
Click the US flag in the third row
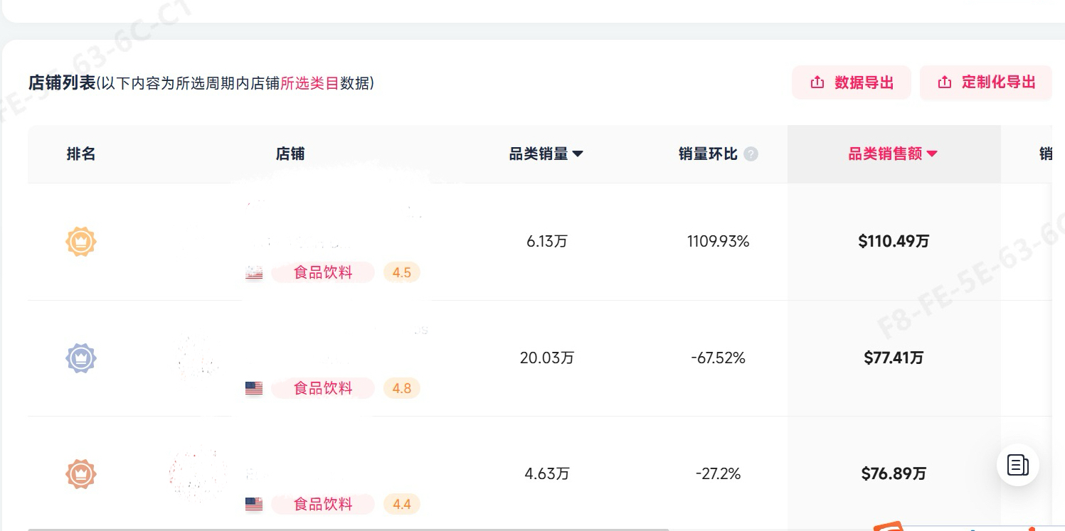254,504
